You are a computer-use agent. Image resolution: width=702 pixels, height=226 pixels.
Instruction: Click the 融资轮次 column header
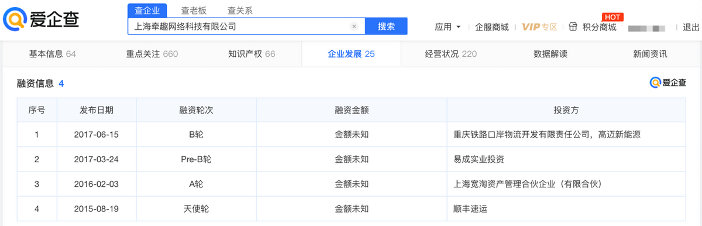pos(196,110)
